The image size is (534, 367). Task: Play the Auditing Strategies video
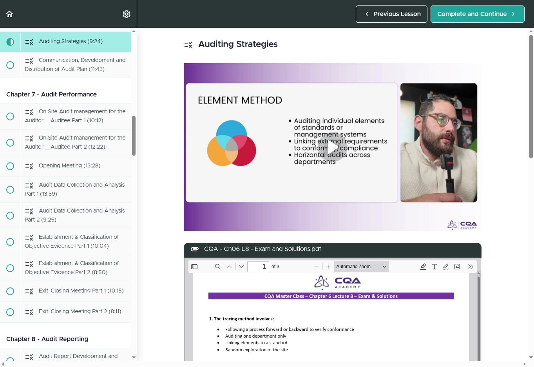pos(333,147)
